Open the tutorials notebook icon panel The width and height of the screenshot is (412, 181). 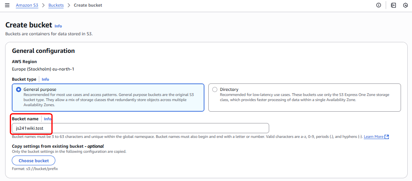[x=393, y=5]
